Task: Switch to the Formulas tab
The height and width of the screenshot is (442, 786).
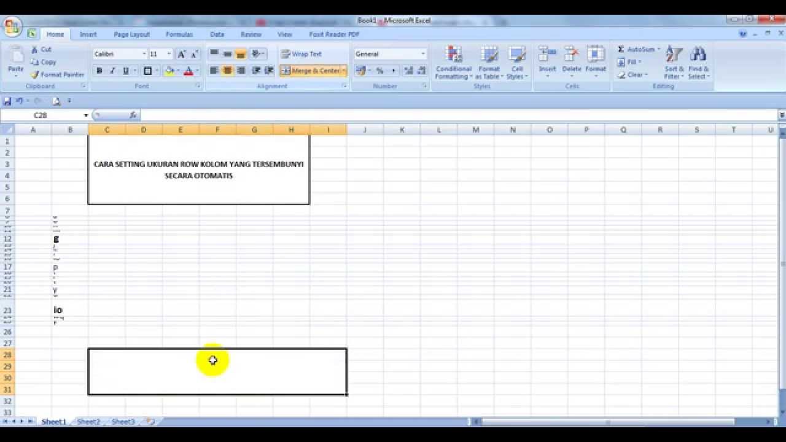Action: [179, 34]
